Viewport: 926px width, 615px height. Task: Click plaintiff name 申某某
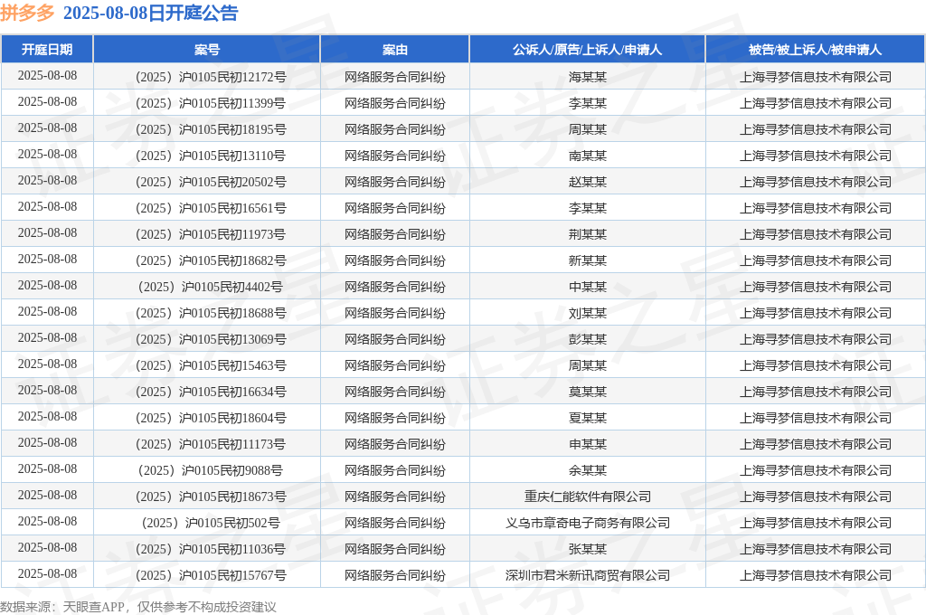[587, 444]
